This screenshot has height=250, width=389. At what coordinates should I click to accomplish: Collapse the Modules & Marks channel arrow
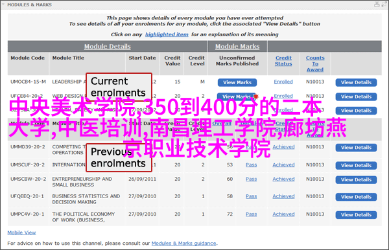point(3,5)
